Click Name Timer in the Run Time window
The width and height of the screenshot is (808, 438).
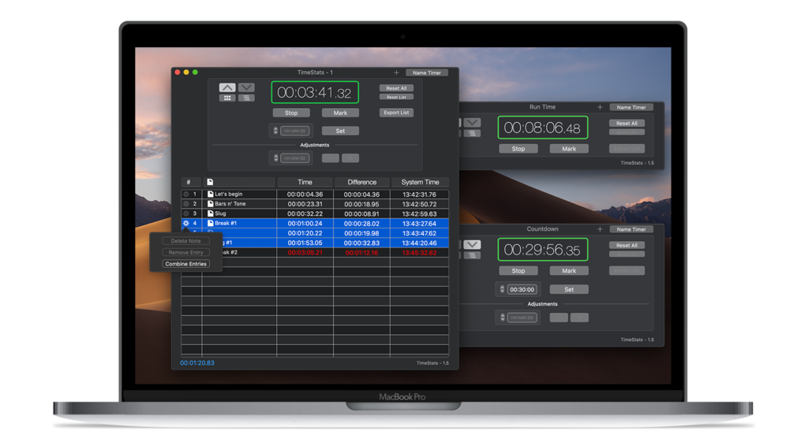631,108
